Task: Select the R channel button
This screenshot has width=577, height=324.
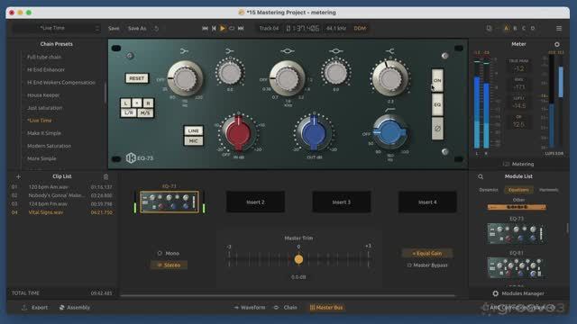Action: (x=148, y=103)
